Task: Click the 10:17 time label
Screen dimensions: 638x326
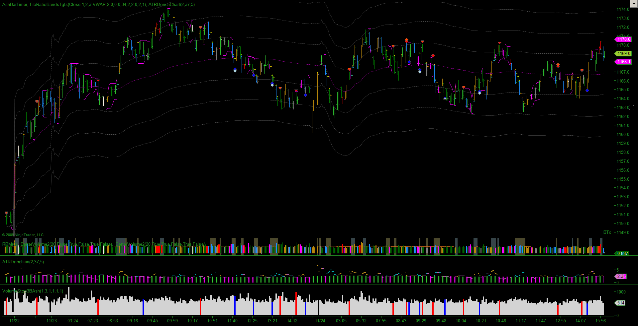Action: click(x=192, y=321)
